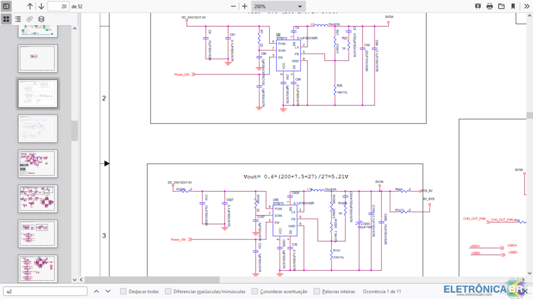The width and height of the screenshot is (533, 299).
Task: Find previous occurrence arrow
Action: 96,291
